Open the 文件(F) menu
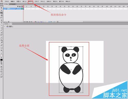This screenshot has width=128, height=99. (x=7, y=2)
